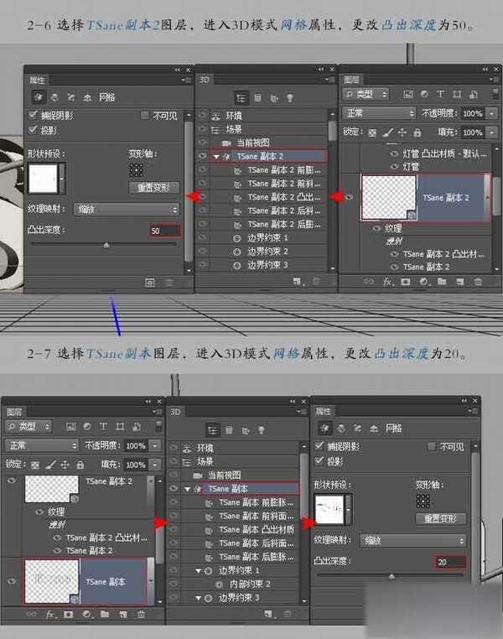
Task: Click lock position icon in lower Layers panel
Action: tap(65, 465)
